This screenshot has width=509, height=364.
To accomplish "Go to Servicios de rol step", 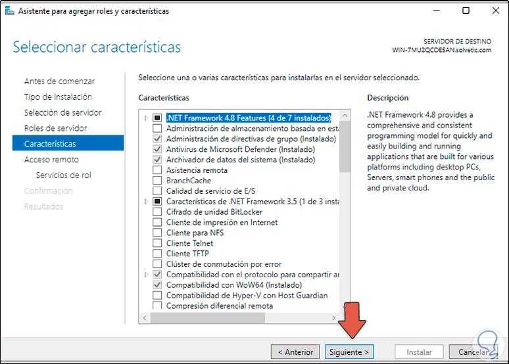I will [x=64, y=175].
